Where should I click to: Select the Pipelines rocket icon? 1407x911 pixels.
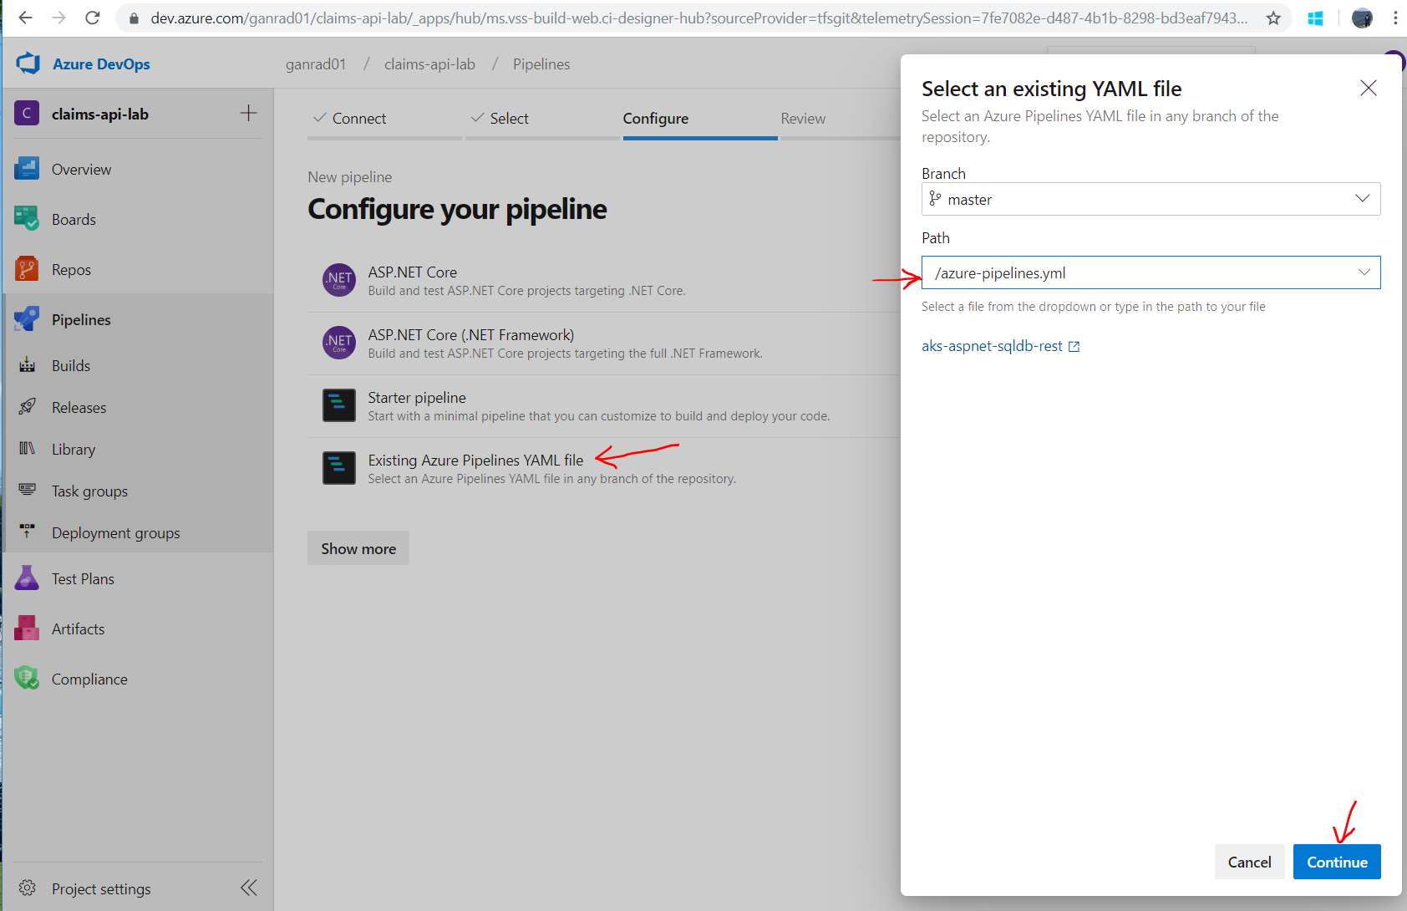[x=27, y=319]
